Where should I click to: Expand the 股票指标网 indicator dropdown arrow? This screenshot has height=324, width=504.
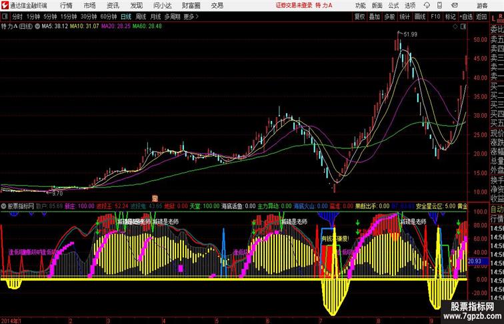click(x=4, y=206)
